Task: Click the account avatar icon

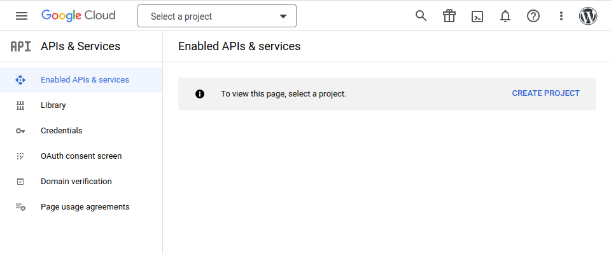Action: click(588, 16)
